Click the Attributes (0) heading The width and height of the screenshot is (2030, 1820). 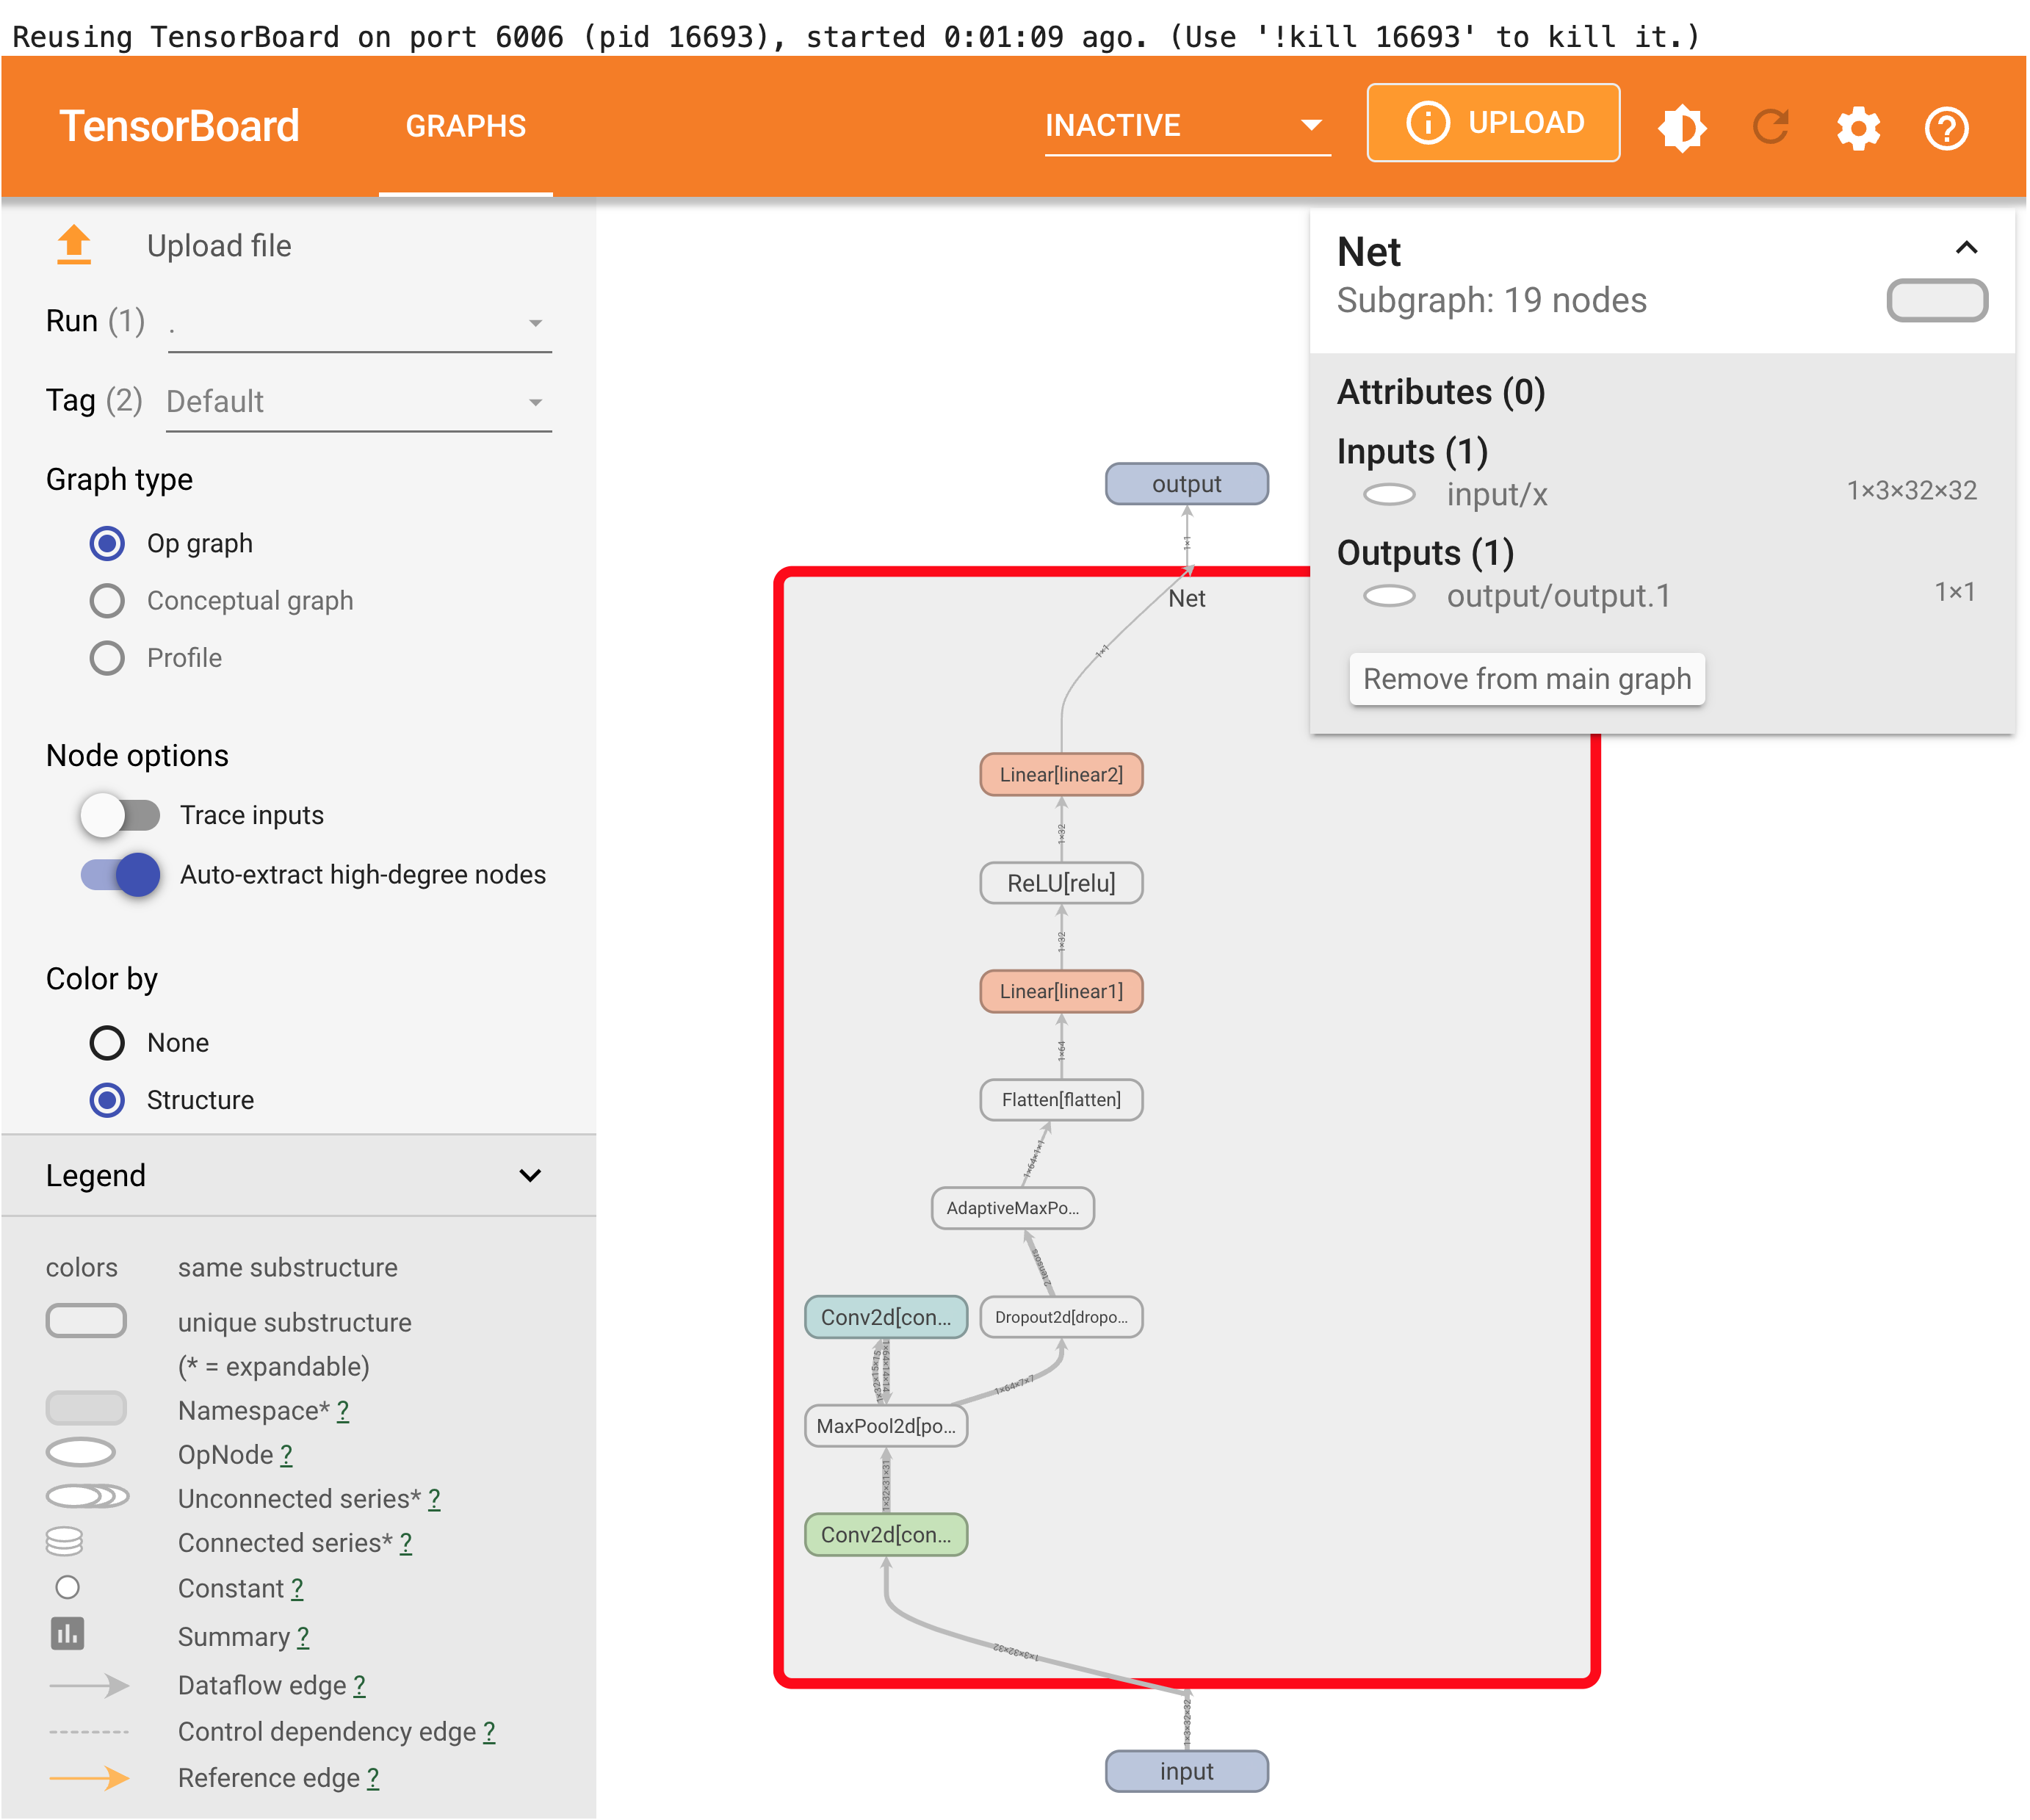[x=1441, y=392]
